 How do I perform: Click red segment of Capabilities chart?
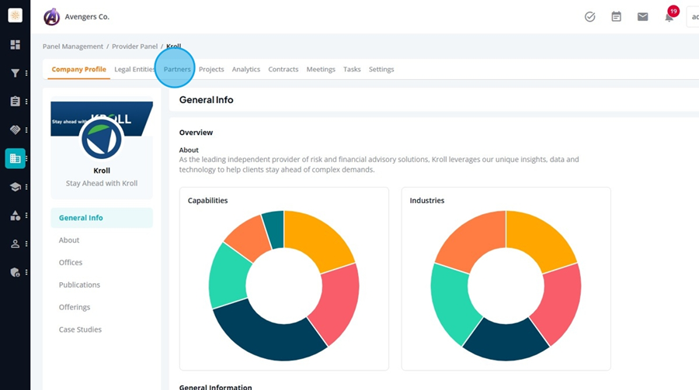[336, 302]
